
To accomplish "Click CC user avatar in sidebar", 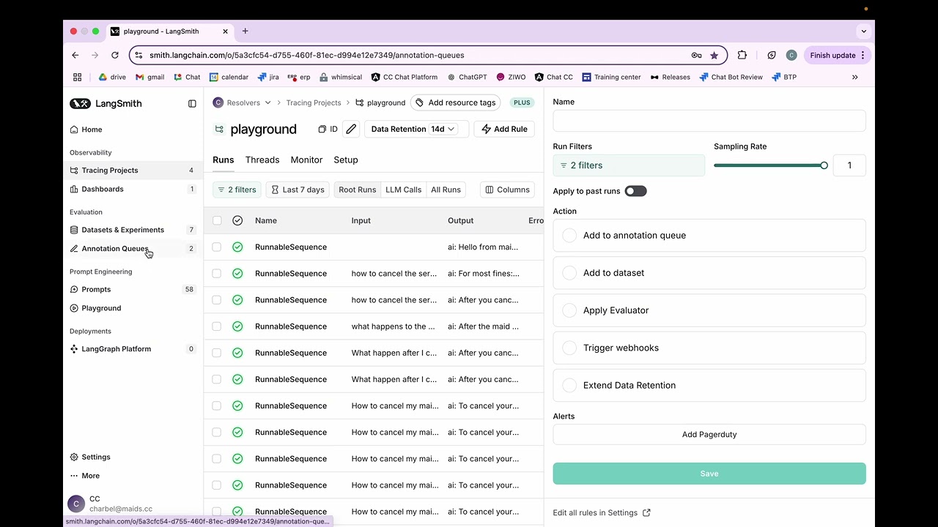I will click(76, 504).
